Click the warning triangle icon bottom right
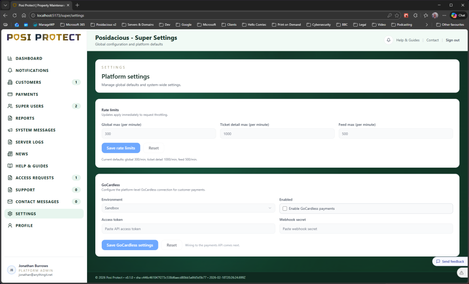The image size is (469, 284). coord(462,273)
